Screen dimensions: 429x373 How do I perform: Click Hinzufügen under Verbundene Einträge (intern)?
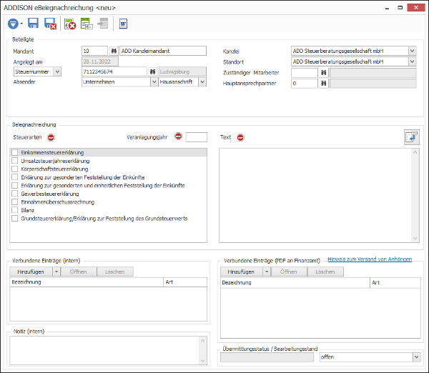[31, 272]
